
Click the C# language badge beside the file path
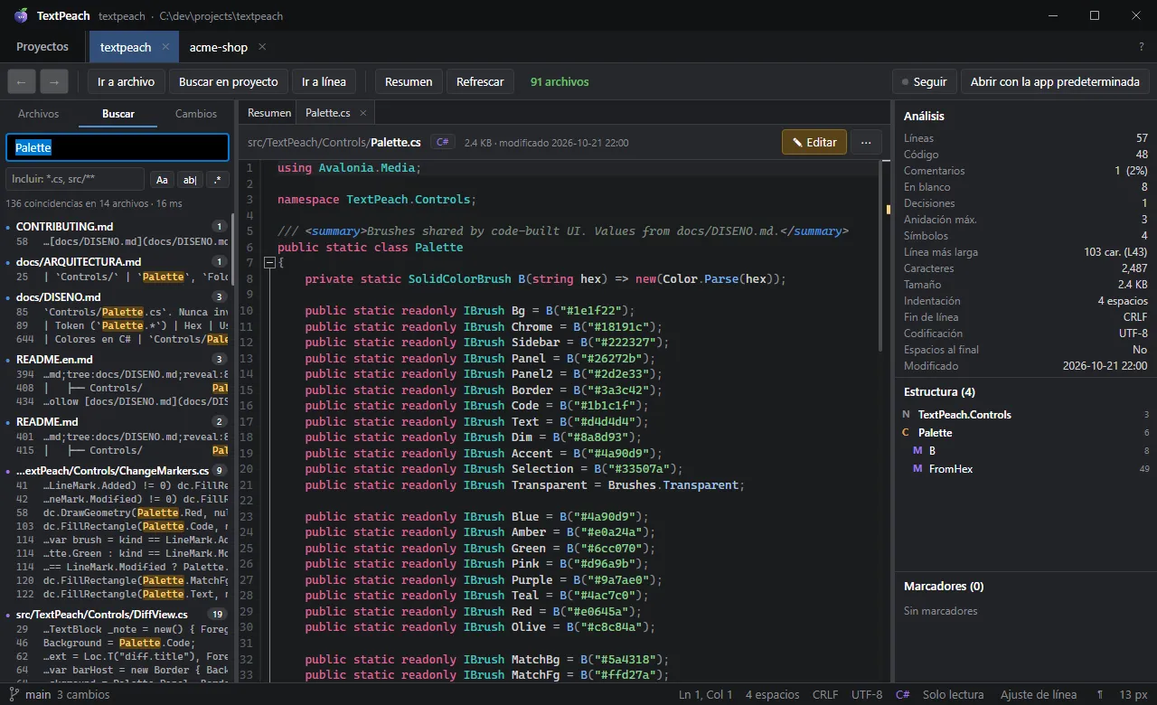[x=442, y=142]
